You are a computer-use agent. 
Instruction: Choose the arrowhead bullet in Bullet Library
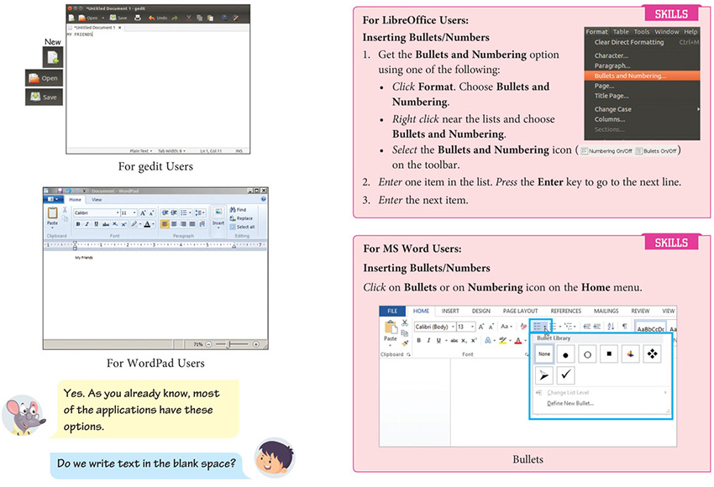click(543, 375)
